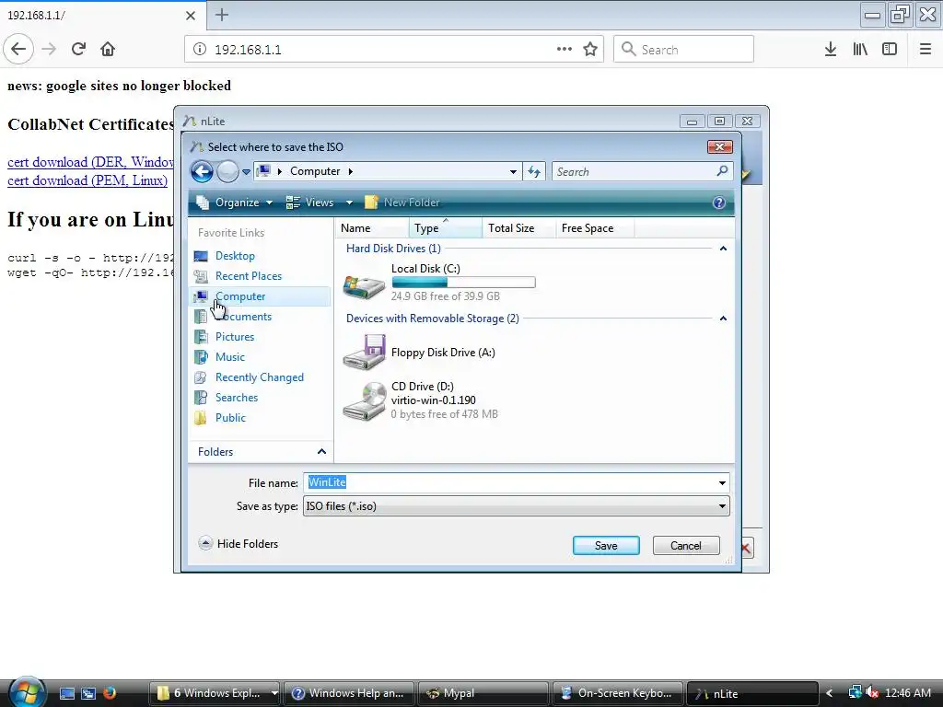Select the Local Disk (C:) drive icon
This screenshot has width=943, height=707.
coord(364,286)
